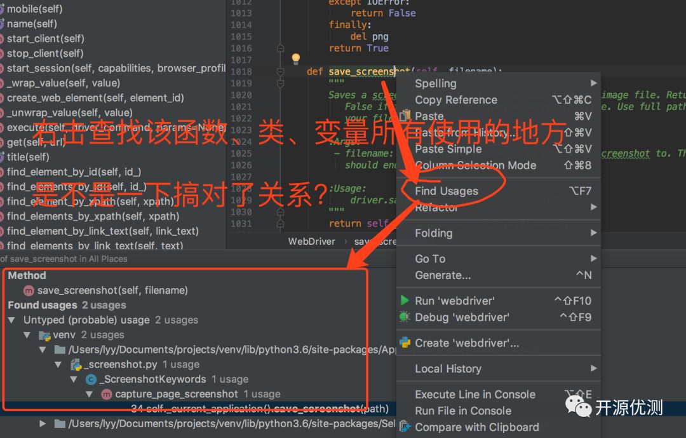
Task: Click the method icon of save_screenshot(self, filename)
Action: (29, 291)
